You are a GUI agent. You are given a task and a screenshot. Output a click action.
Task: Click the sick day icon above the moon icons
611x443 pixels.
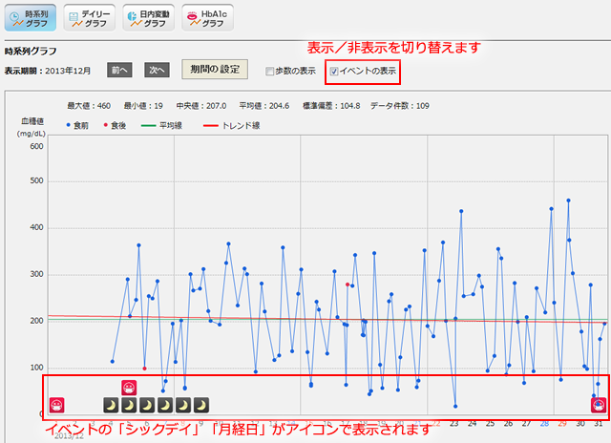[x=129, y=388]
